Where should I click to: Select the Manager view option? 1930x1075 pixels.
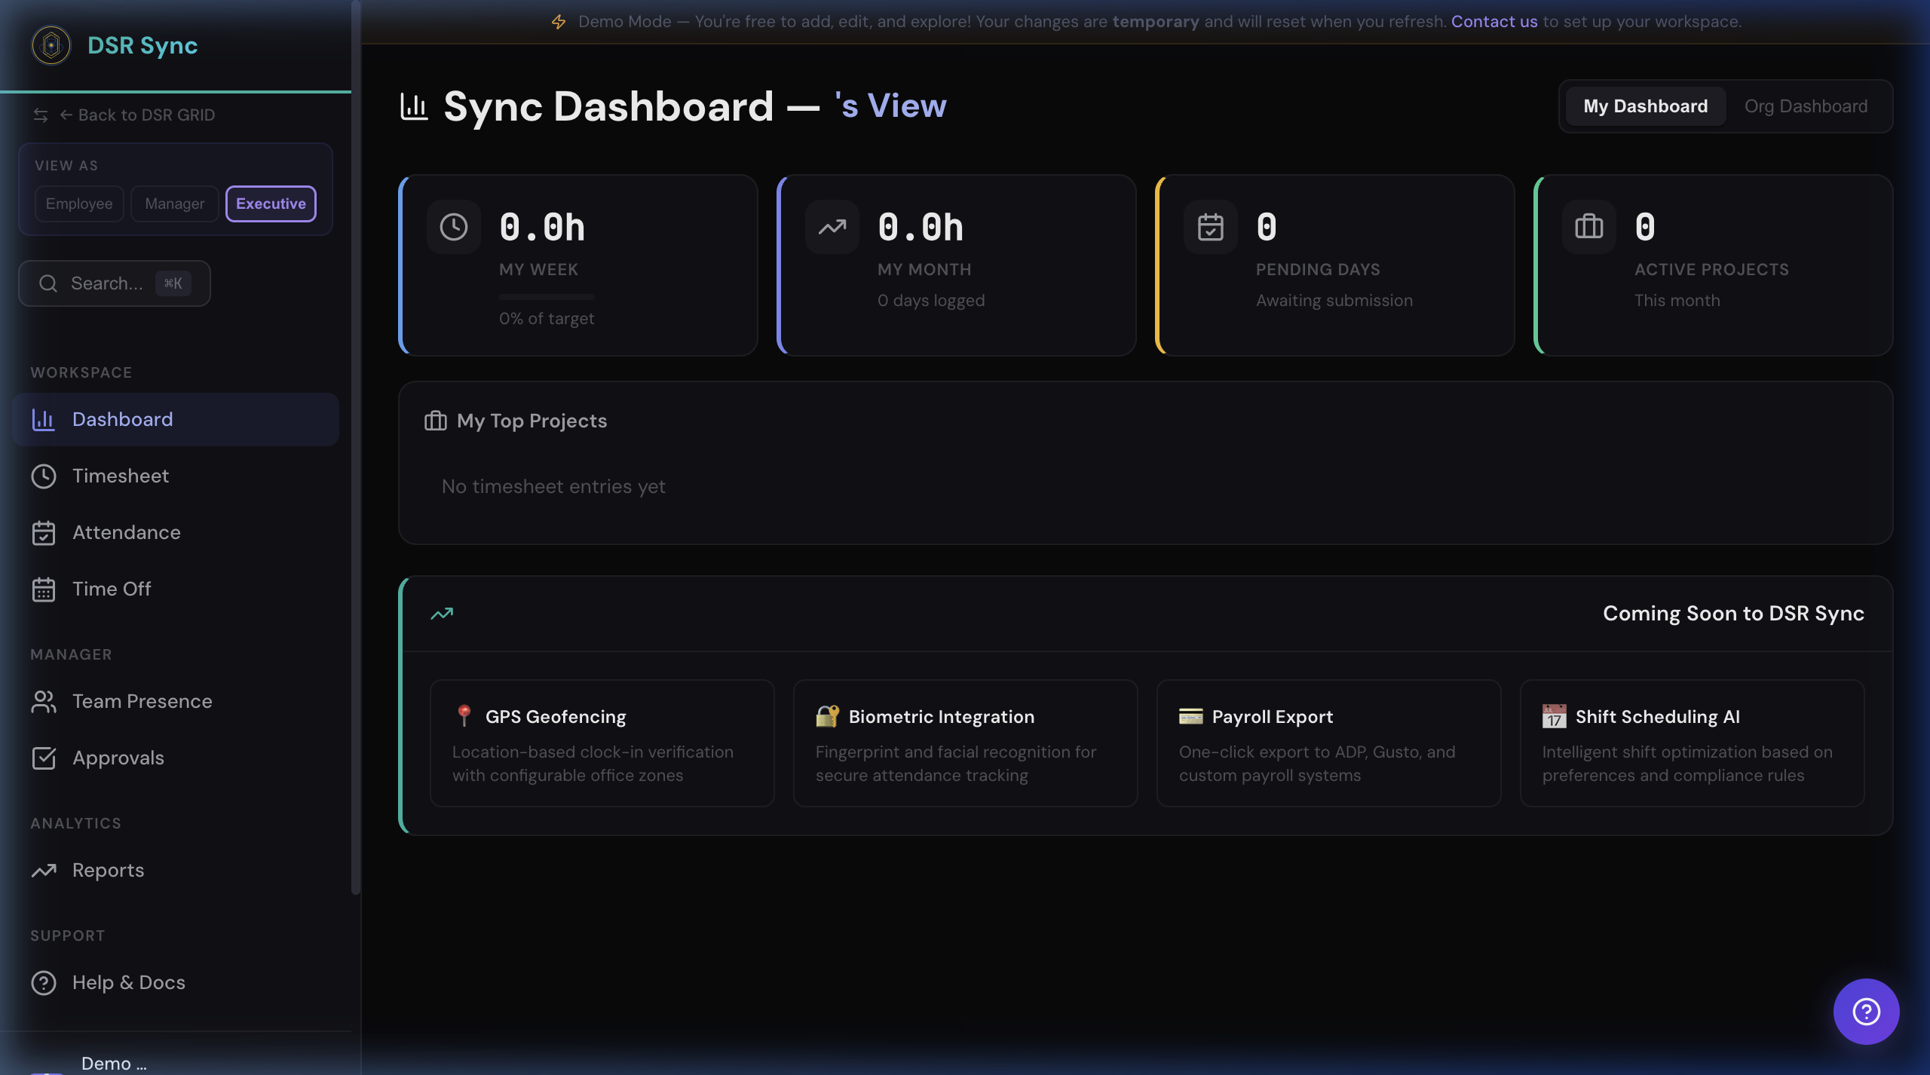(174, 204)
